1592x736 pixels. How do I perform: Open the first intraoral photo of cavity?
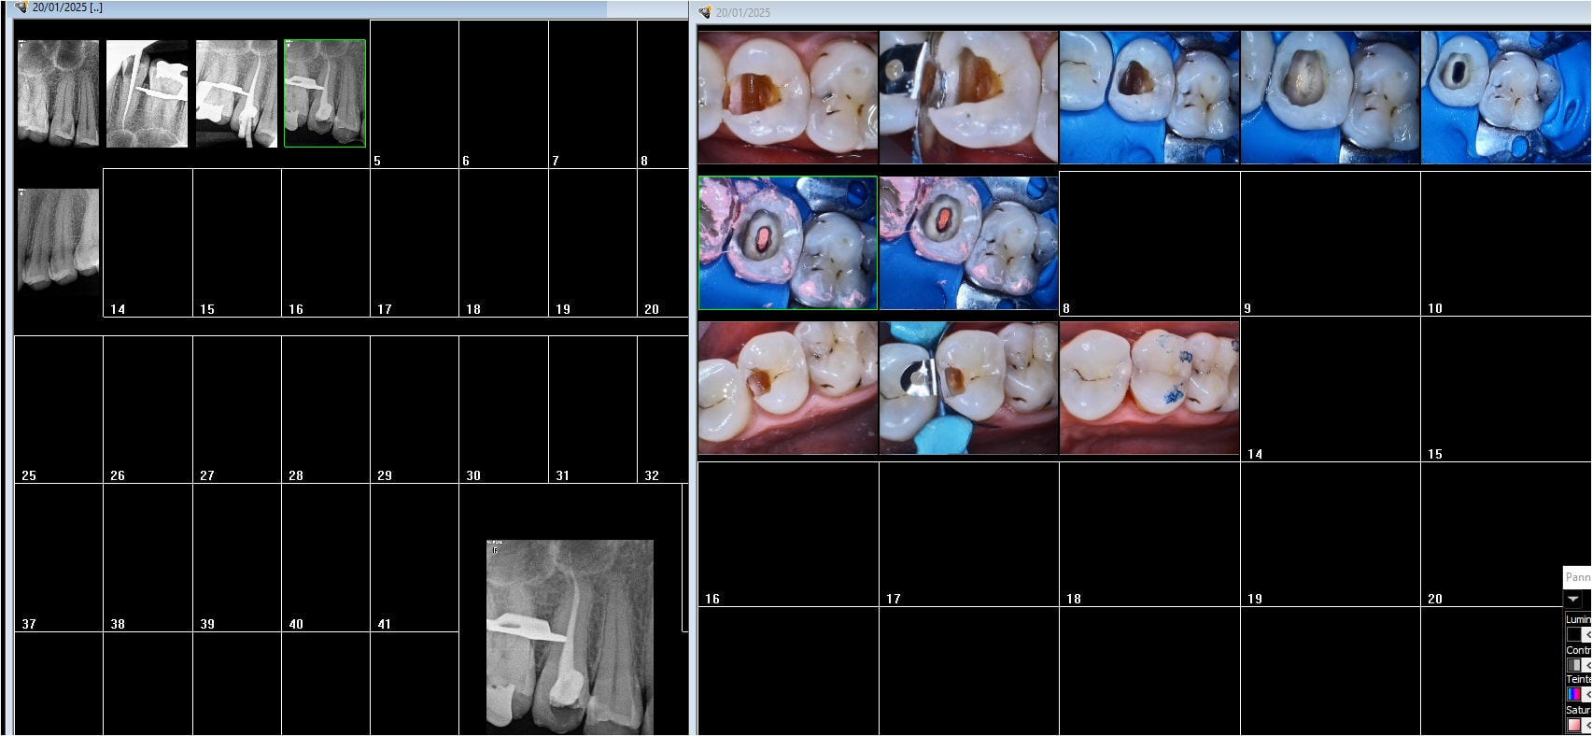(x=787, y=97)
